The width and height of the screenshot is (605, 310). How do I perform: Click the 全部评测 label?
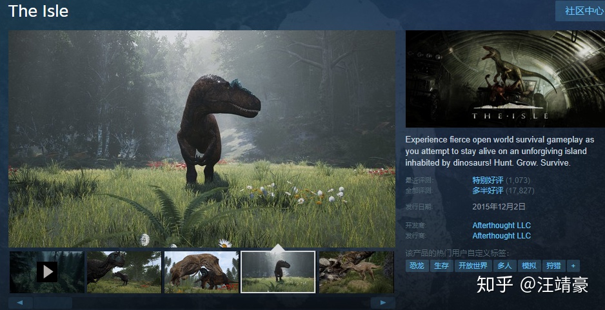coord(419,191)
